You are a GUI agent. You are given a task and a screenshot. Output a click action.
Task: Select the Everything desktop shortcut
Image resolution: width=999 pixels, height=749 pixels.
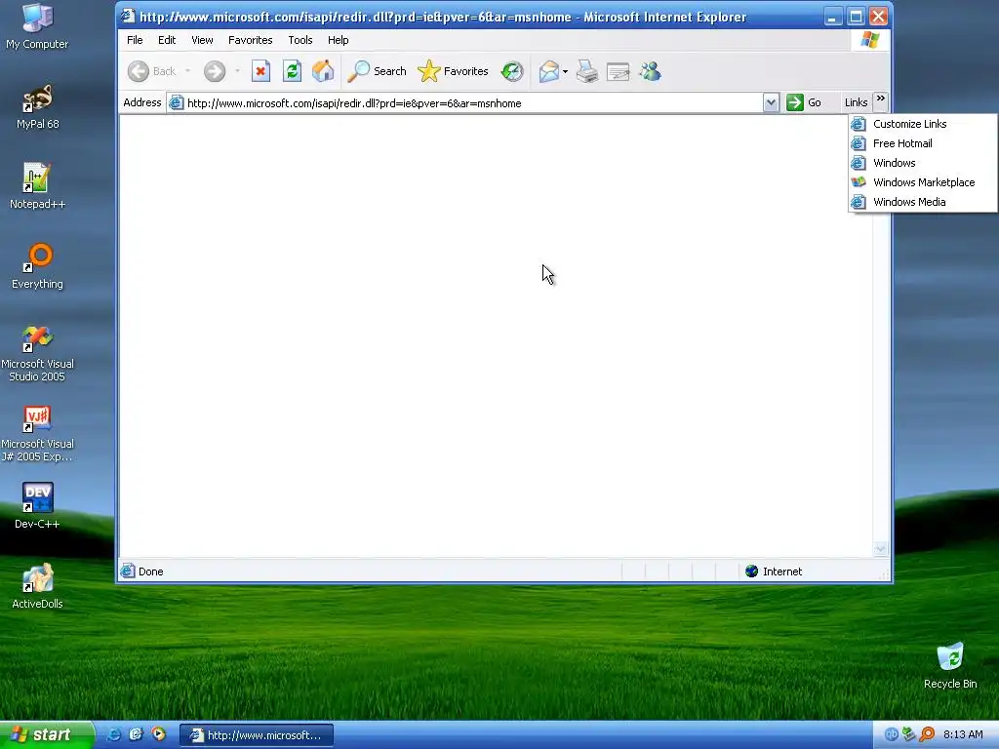(x=37, y=267)
